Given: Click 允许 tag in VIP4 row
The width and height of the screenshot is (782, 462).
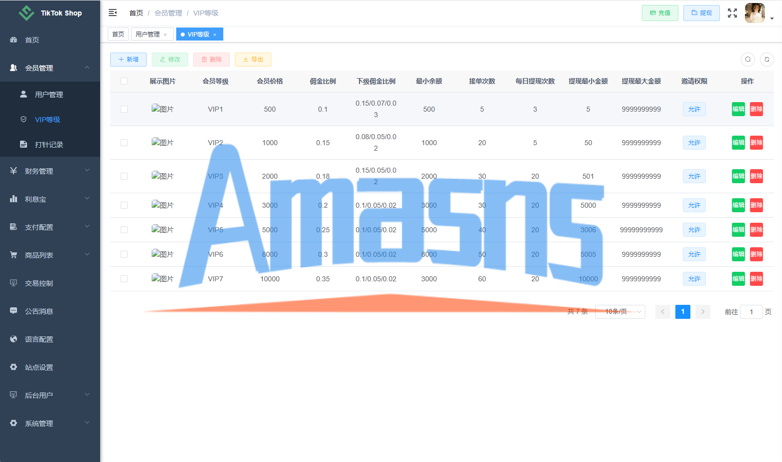Looking at the screenshot, I should click(694, 205).
